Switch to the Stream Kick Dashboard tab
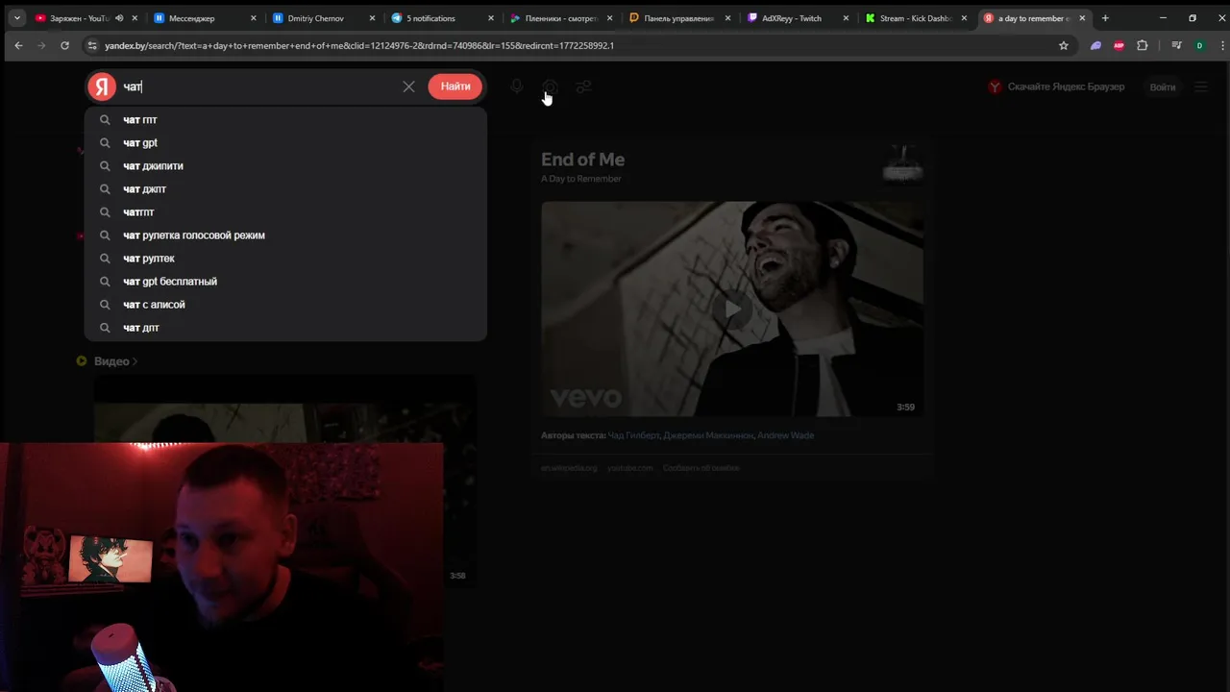Screen dimensions: 1230x692 (x=915, y=18)
